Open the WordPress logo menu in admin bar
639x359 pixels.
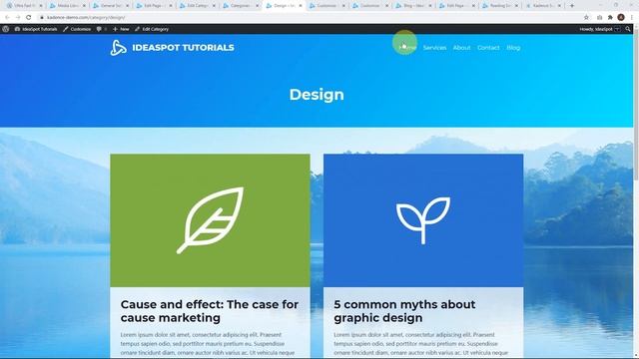6,29
